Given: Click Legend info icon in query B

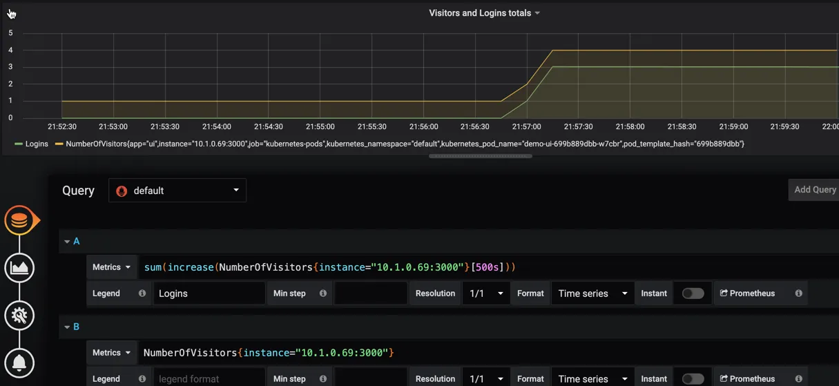Looking at the screenshot, I should pos(142,378).
